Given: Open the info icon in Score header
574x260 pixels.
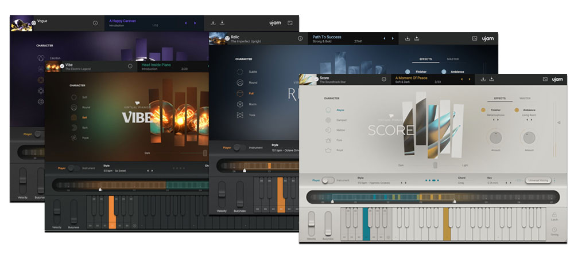Looking at the screenshot, I should (383, 79).
